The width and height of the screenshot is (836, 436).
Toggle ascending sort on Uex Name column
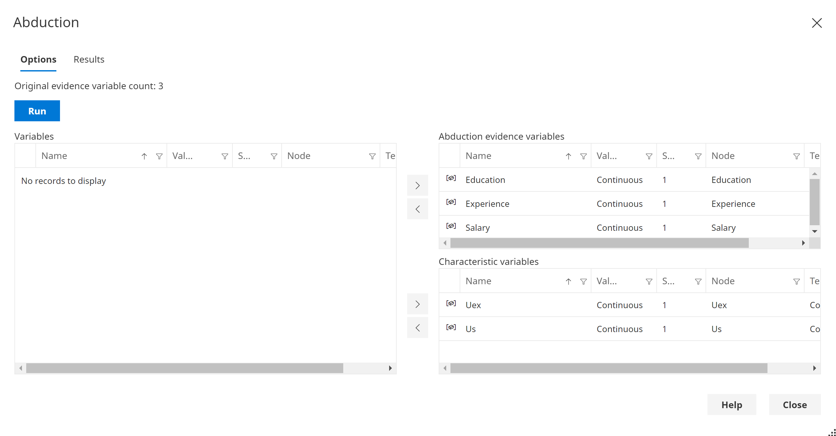[569, 281]
